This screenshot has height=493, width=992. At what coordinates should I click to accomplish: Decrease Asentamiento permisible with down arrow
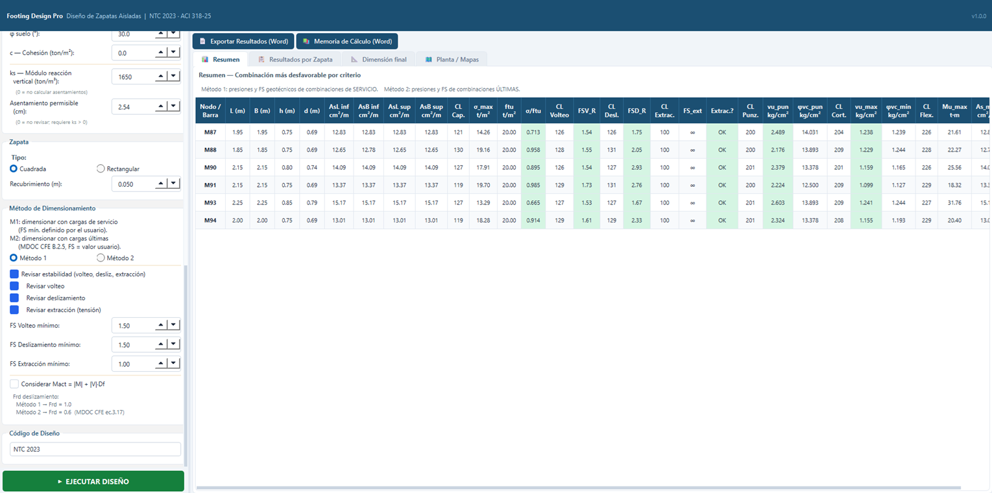[x=173, y=106]
